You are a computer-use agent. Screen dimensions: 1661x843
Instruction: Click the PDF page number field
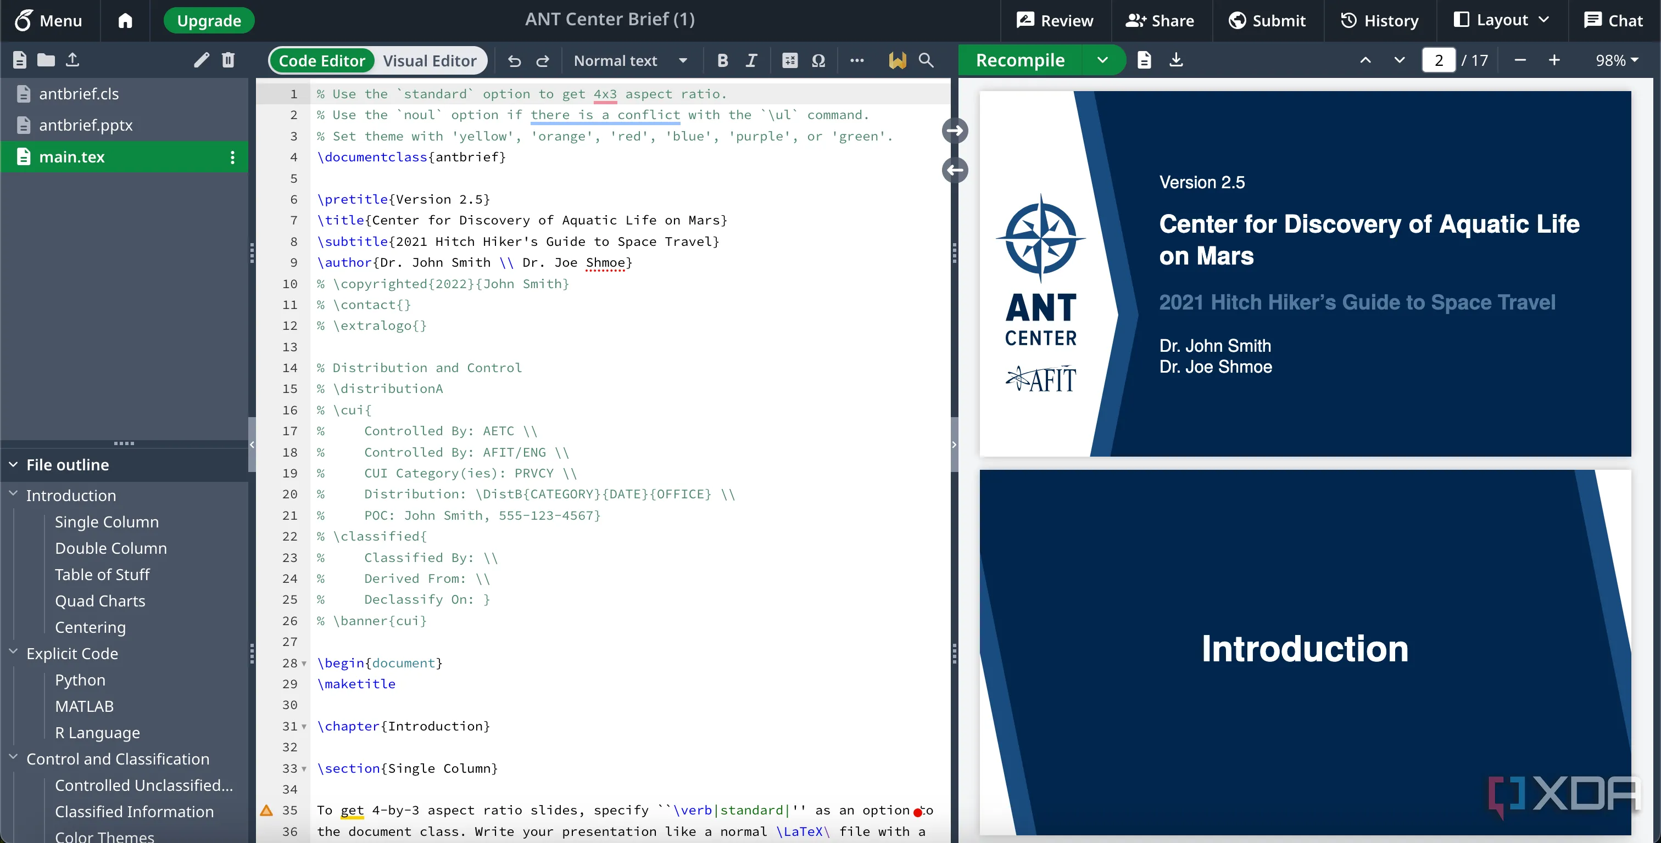point(1439,60)
